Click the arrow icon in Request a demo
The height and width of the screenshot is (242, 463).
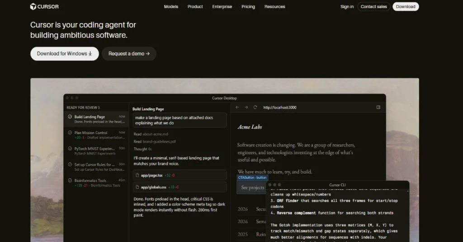(148, 54)
